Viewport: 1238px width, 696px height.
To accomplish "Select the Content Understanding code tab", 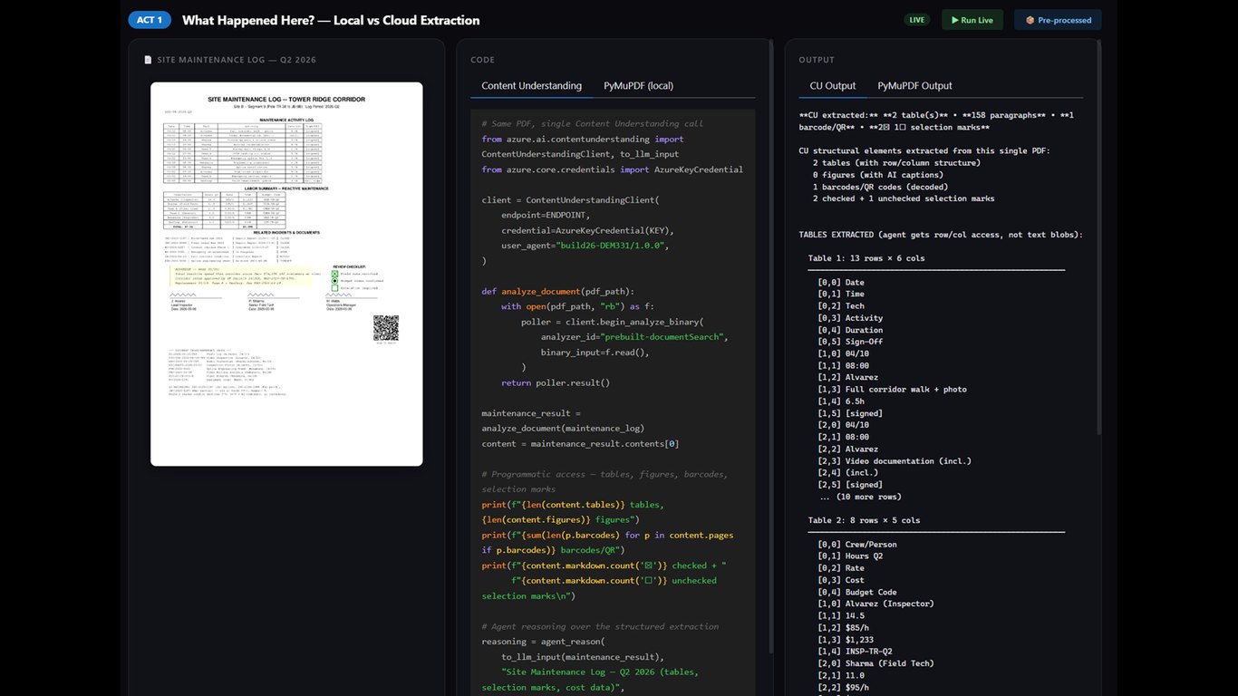I will (532, 86).
